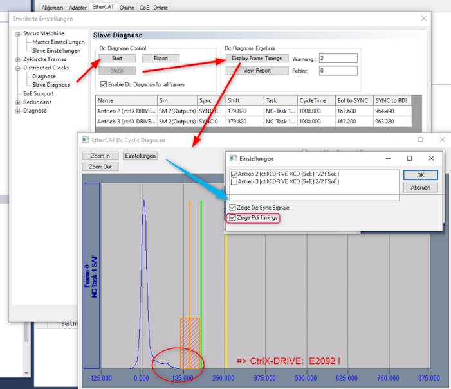Screen dimensions: 451x389
Task: Click the Zoom Out button
Action: click(x=100, y=167)
